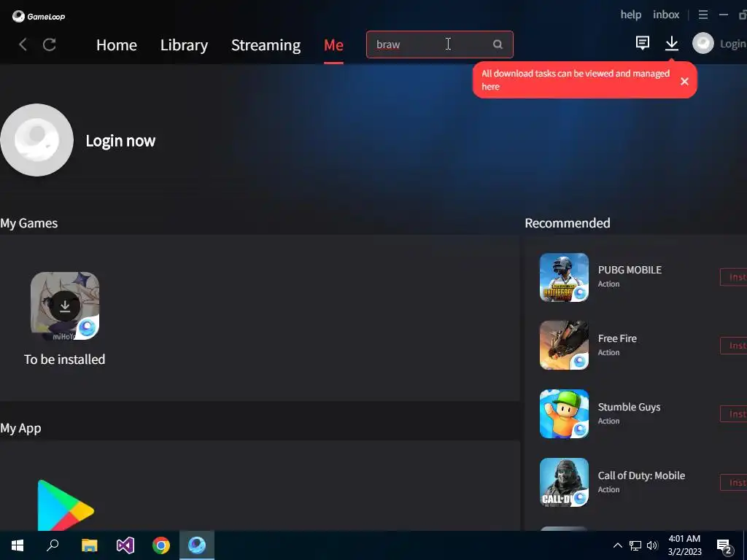Install Call of Duty: Mobile

[734, 483]
